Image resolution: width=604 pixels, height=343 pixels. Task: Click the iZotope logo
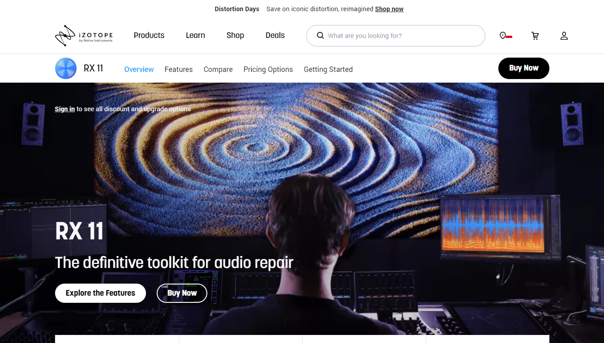tap(84, 36)
